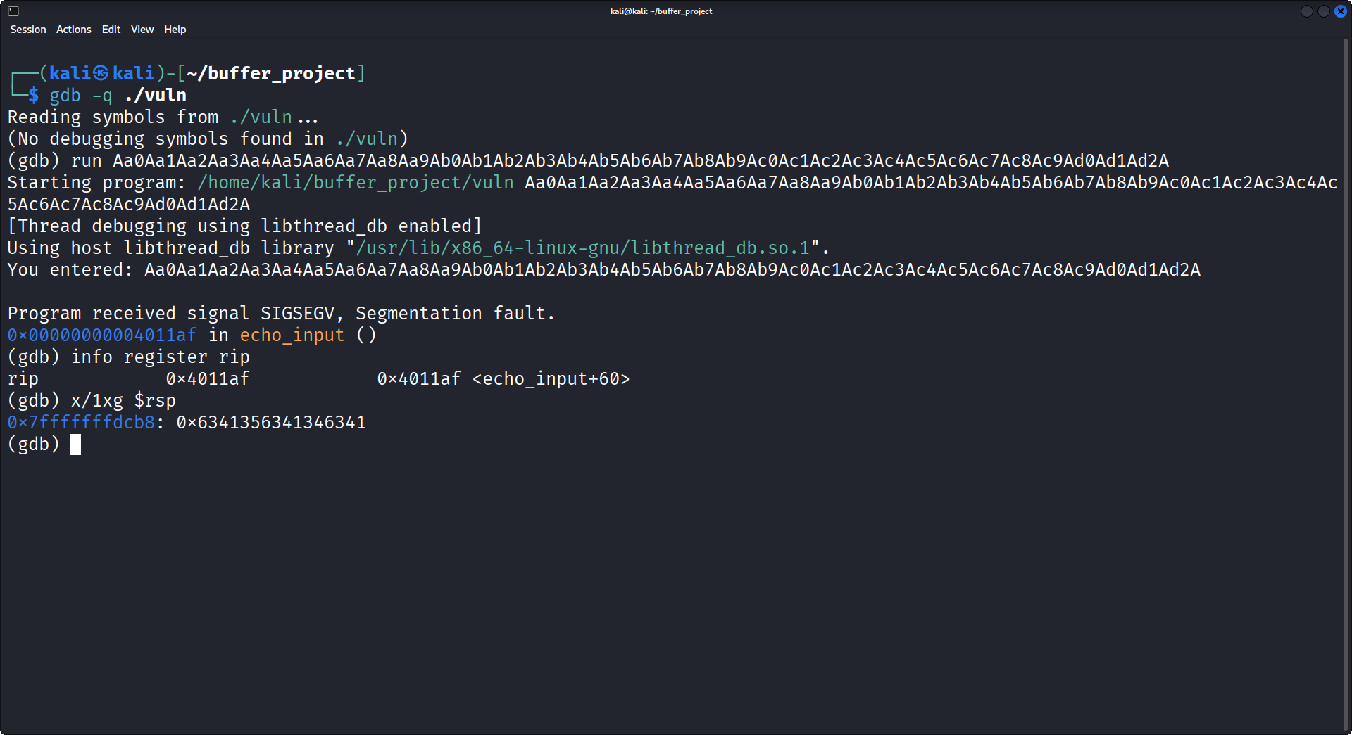Select the echo_input function name

(293, 335)
